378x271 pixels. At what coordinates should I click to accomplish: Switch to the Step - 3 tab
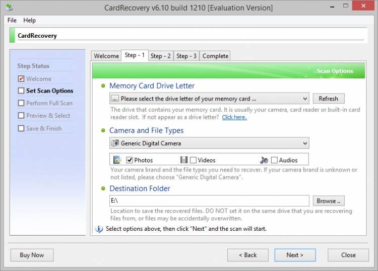pyautogui.click(x=186, y=56)
